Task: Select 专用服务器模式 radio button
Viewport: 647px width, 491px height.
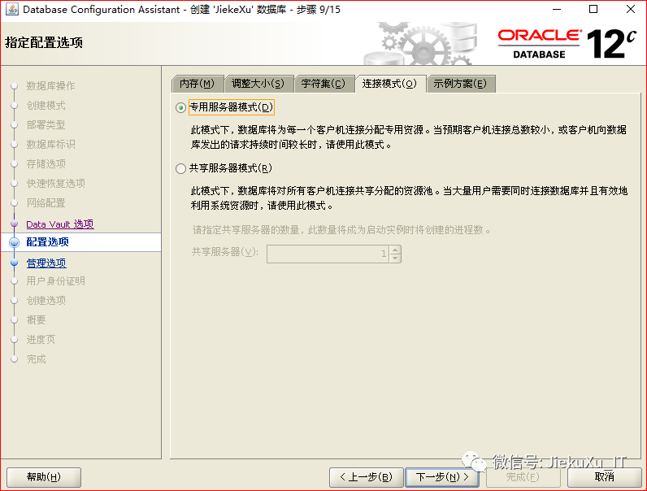Action: 180,107
